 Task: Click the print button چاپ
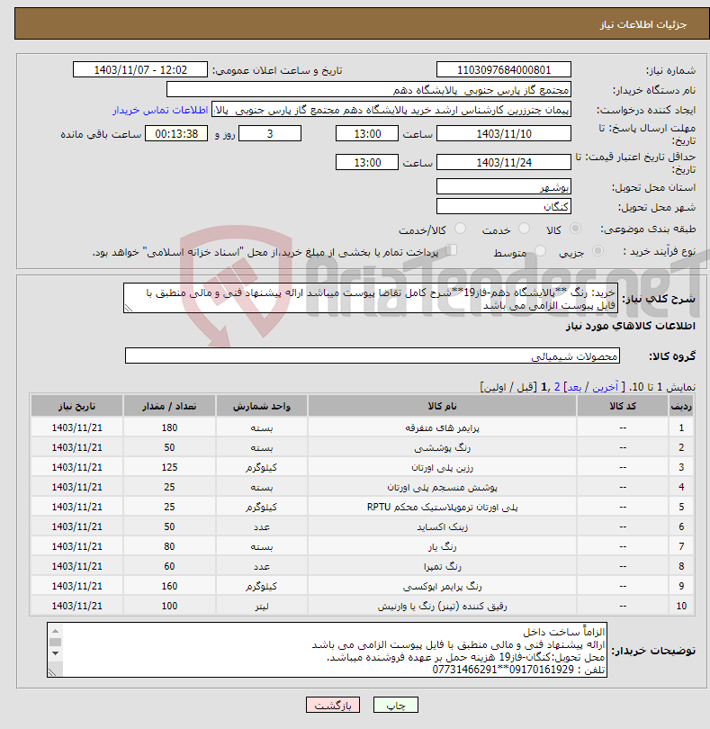(x=396, y=705)
